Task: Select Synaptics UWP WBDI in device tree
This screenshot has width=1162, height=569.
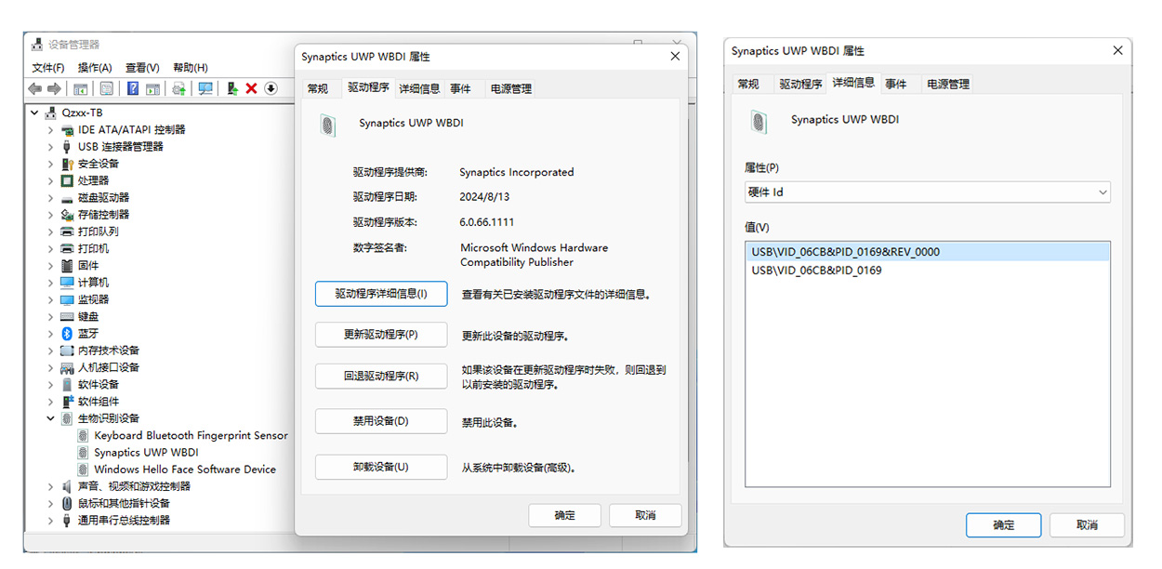Action: pyautogui.click(x=146, y=453)
